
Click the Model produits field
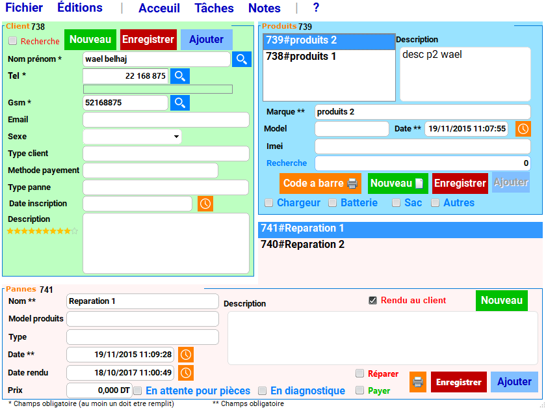tap(143, 319)
